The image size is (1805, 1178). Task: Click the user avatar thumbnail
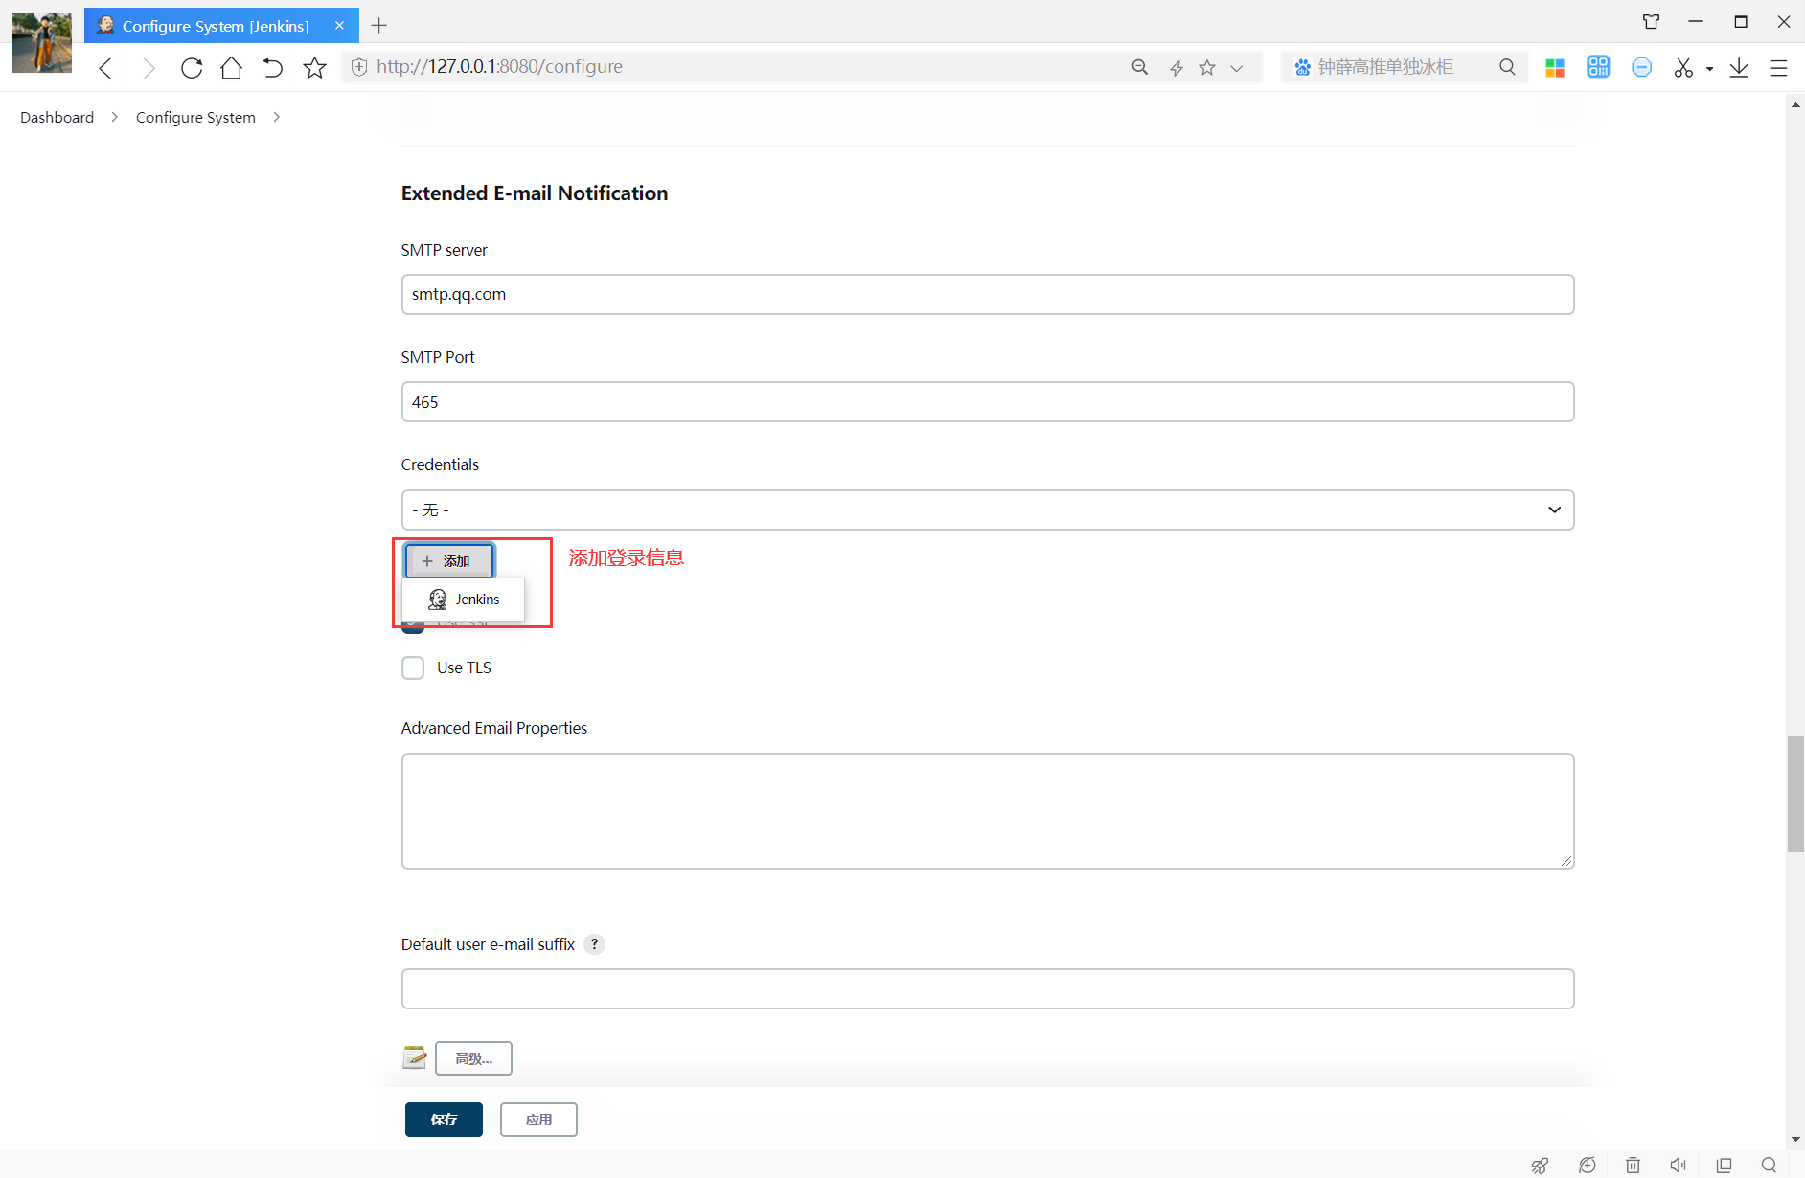(x=42, y=42)
